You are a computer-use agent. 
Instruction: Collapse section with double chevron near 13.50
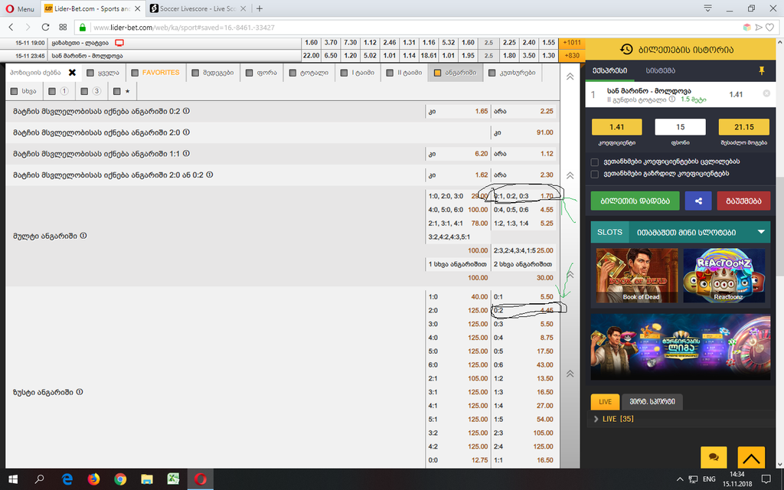click(570, 374)
